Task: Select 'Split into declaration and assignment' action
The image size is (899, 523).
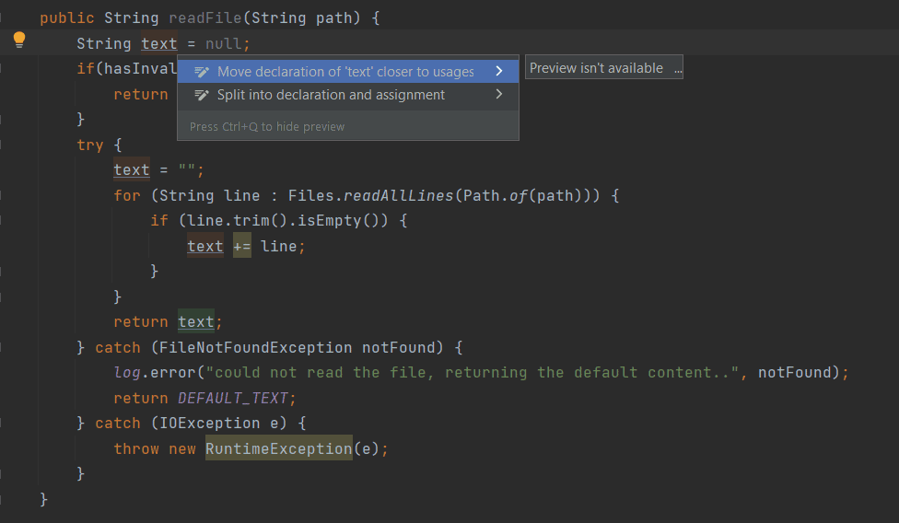Action: click(348, 95)
